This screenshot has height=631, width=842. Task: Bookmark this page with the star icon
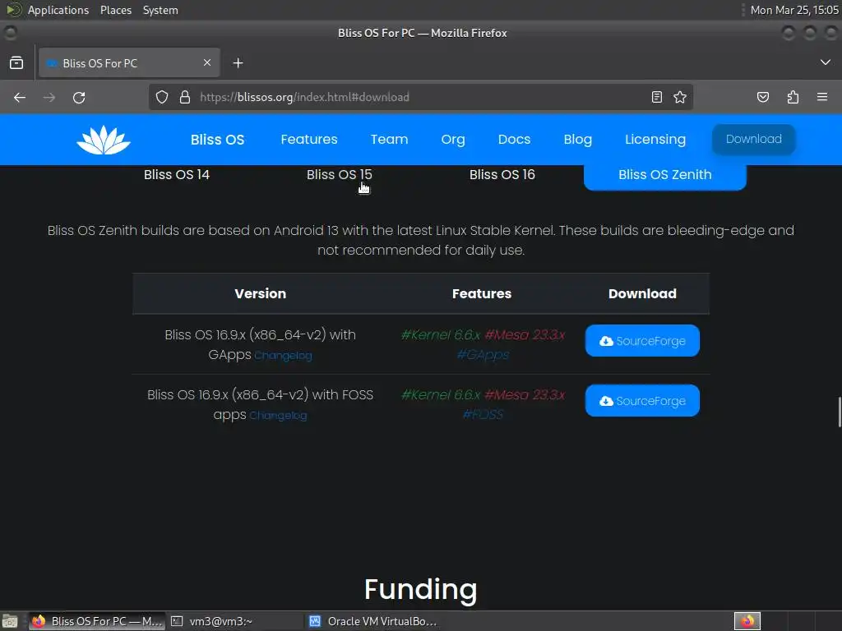680,97
